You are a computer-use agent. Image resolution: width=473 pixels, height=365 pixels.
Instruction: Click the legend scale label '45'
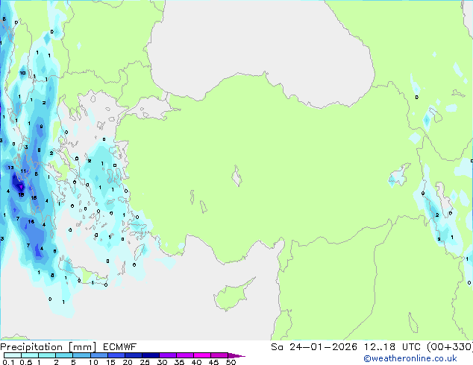click(213, 362)
